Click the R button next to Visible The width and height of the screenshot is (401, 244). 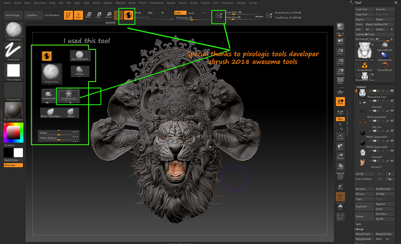click(392, 29)
